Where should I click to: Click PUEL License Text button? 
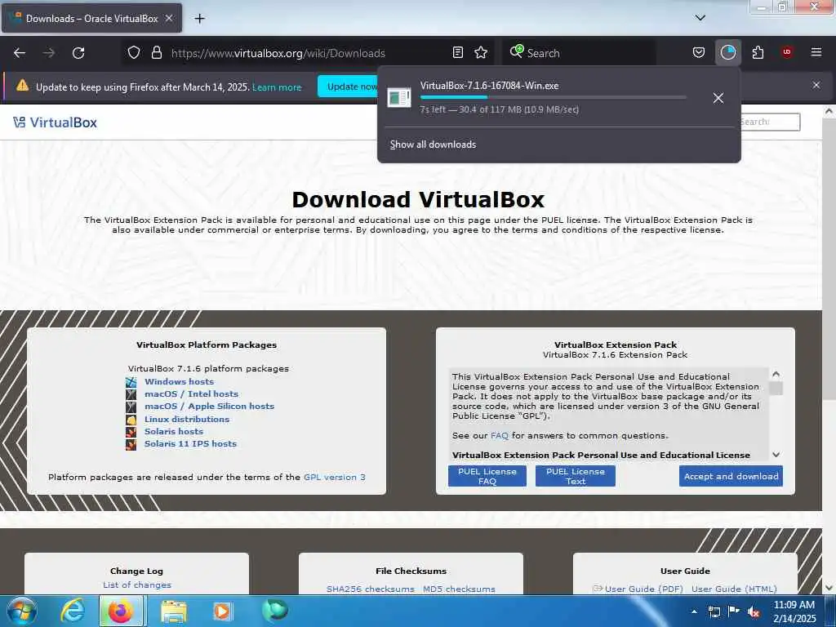pos(576,476)
